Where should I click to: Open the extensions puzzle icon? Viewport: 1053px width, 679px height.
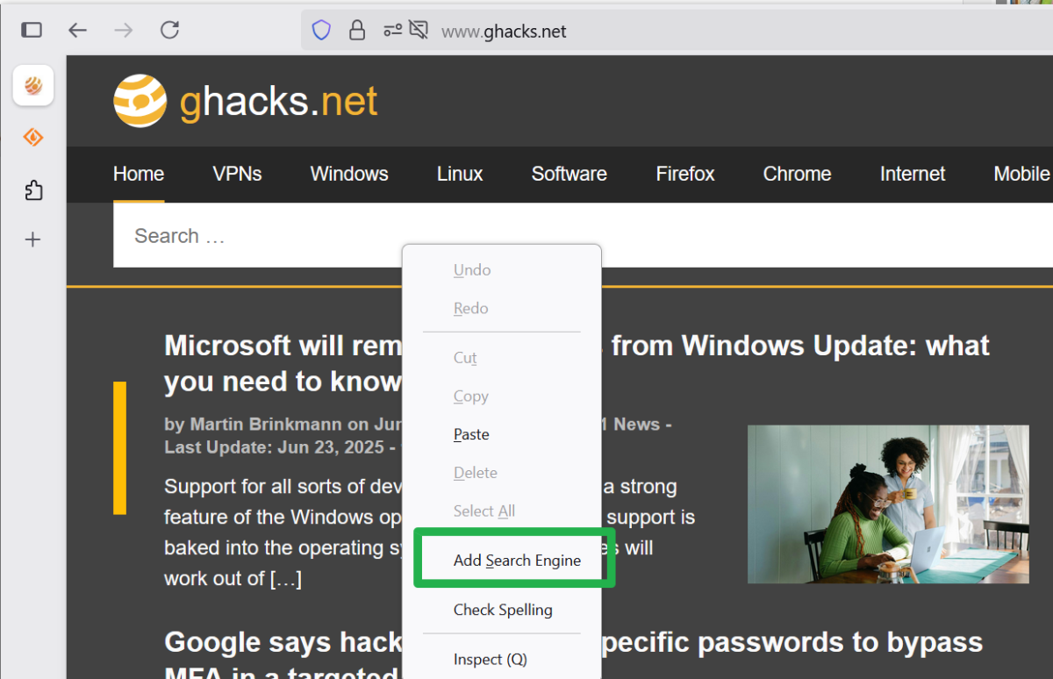pyautogui.click(x=33, y=189)
